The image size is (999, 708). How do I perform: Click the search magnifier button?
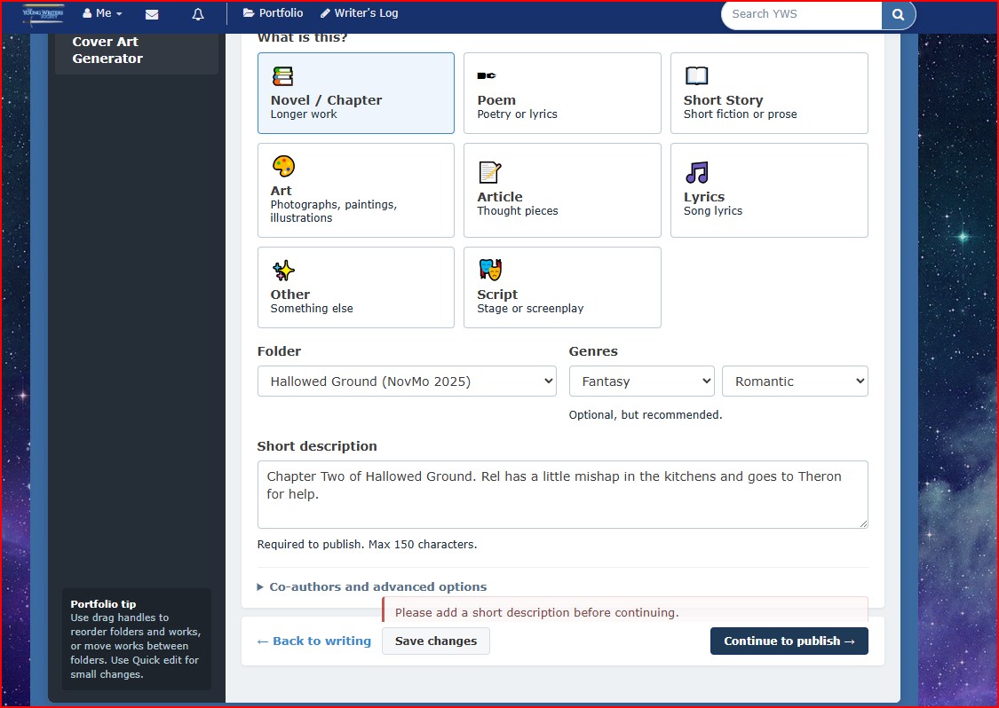point(899,14)
